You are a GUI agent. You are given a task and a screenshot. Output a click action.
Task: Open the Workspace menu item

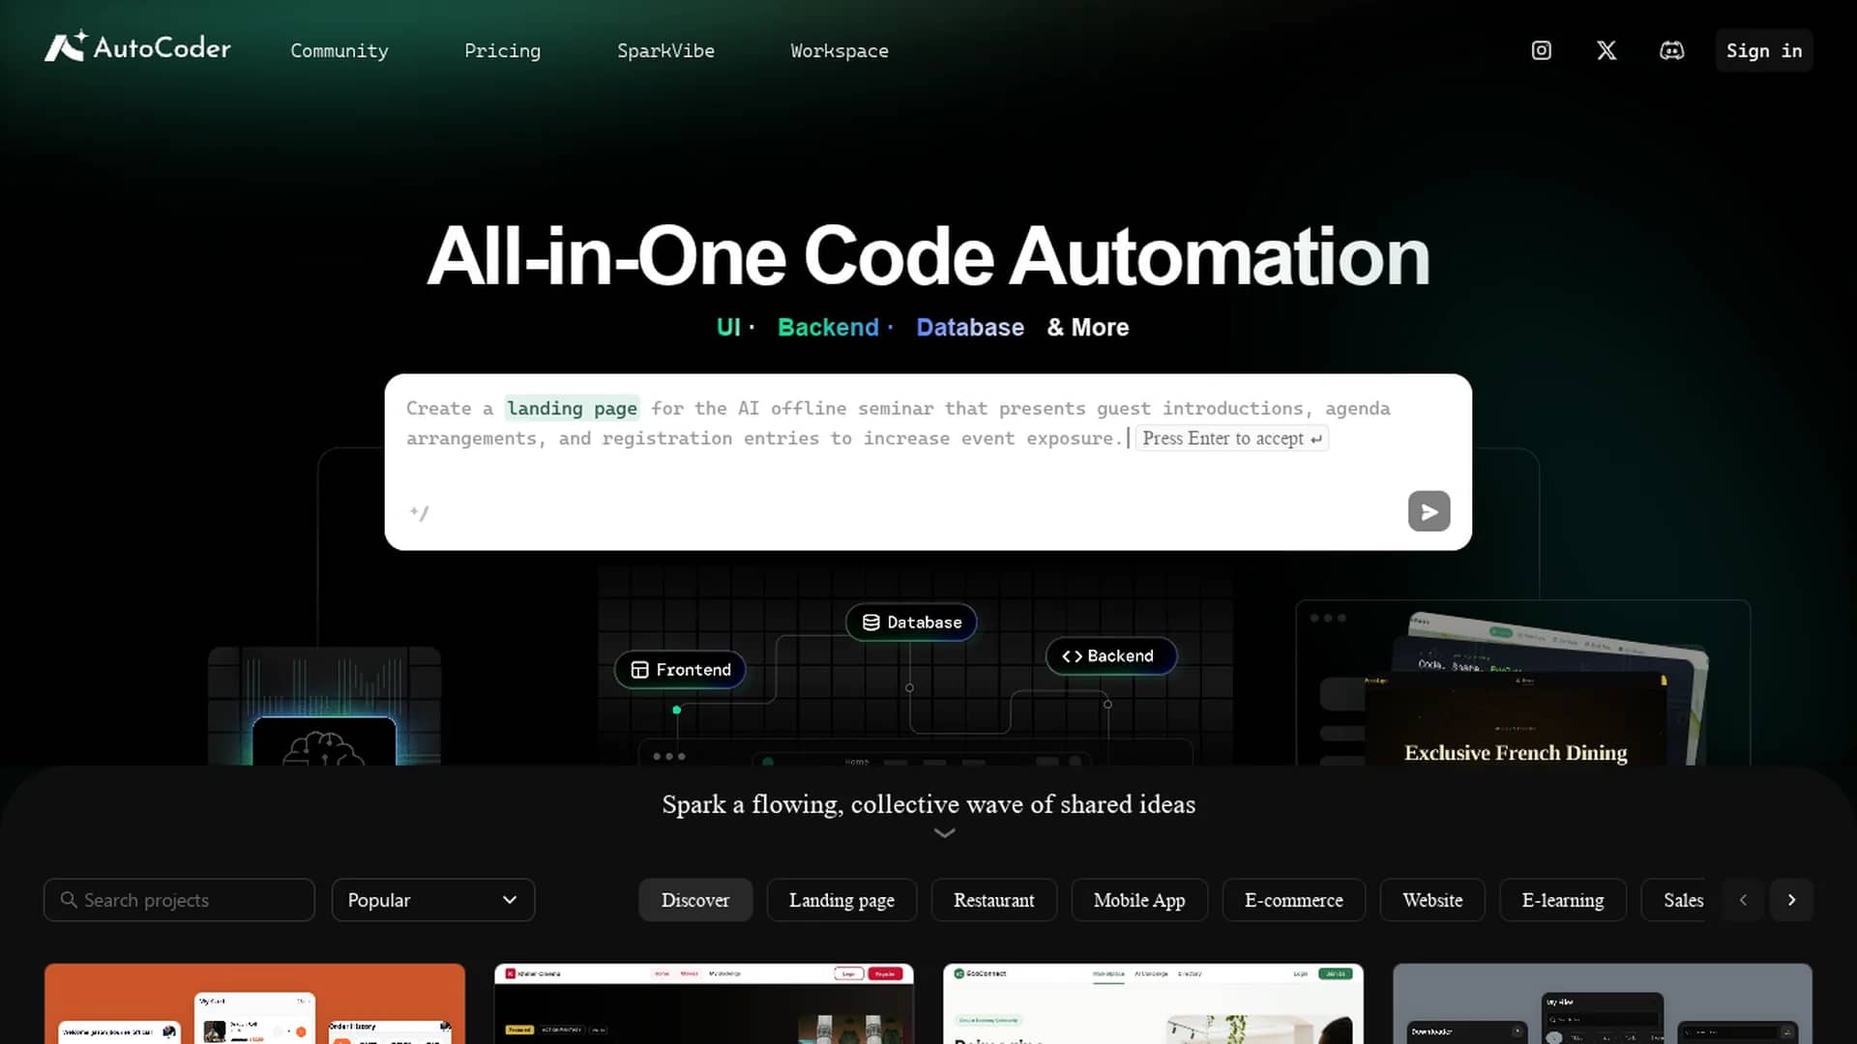(840, 50)
